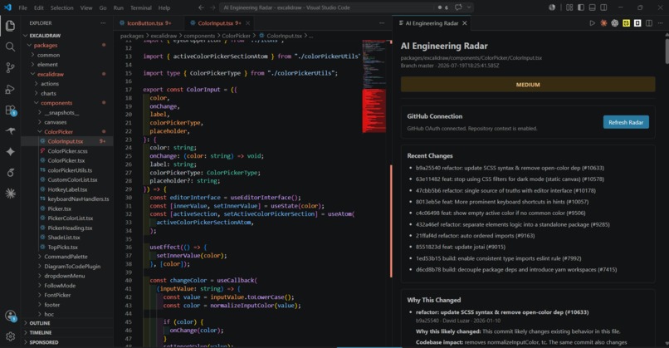Viewport: 669px width, 348px height.
Task: Click the VS Code logo menu icon
Action: [x=7, y=7]
